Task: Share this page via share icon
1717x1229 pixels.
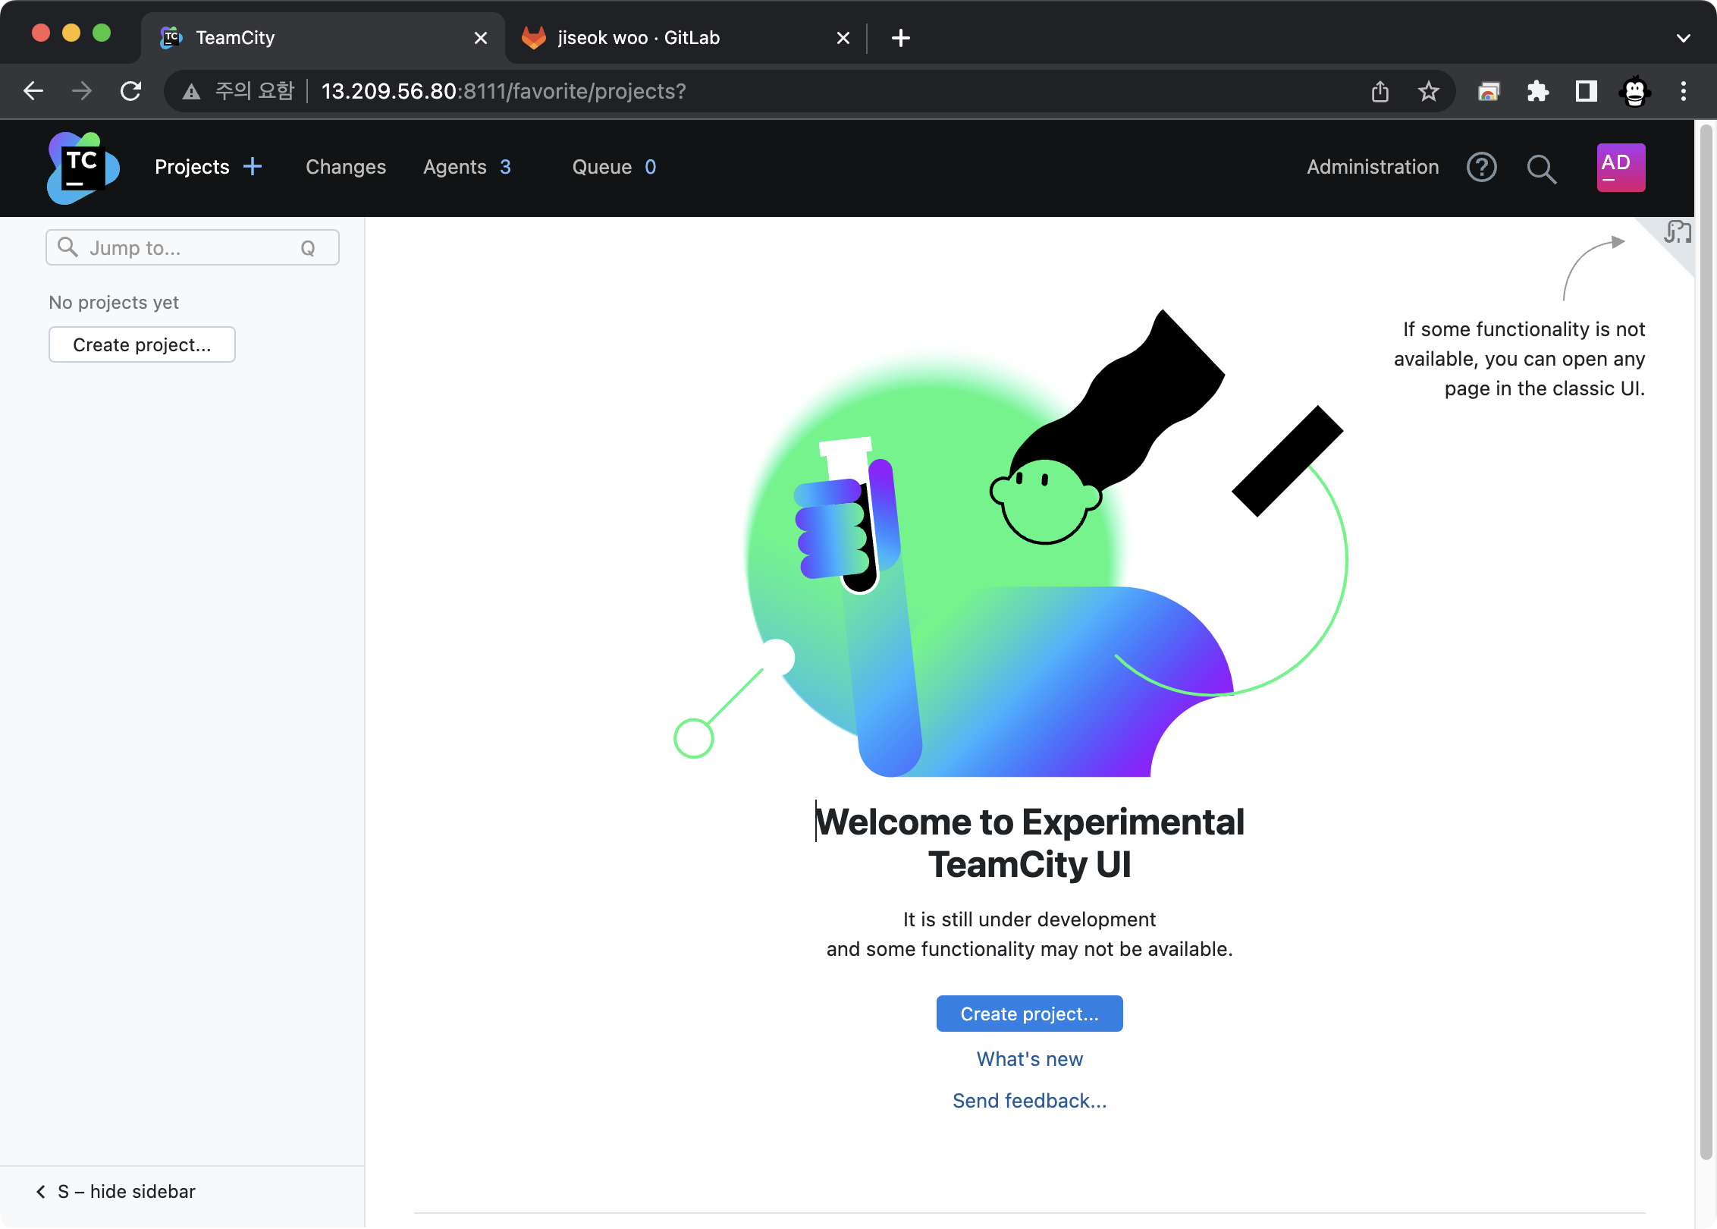Action: tap(1380, 91)
